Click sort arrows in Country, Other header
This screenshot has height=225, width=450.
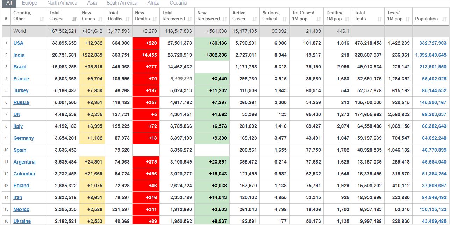click(x=42, y=19)
